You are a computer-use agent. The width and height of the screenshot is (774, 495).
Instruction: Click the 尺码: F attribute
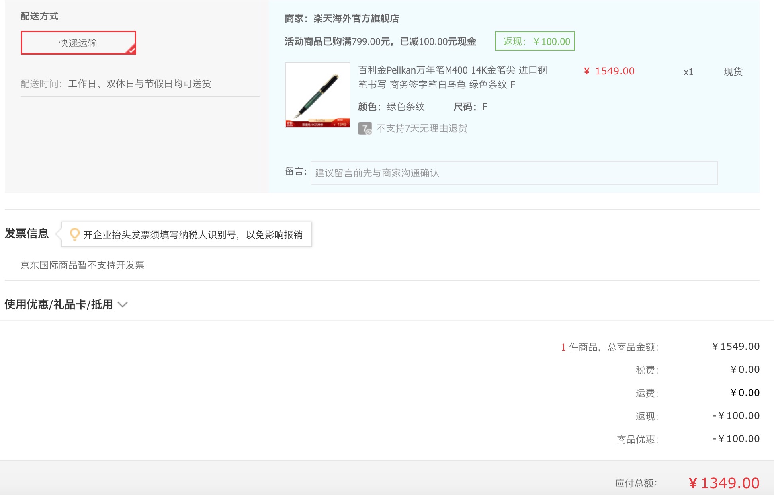(470, 107)
